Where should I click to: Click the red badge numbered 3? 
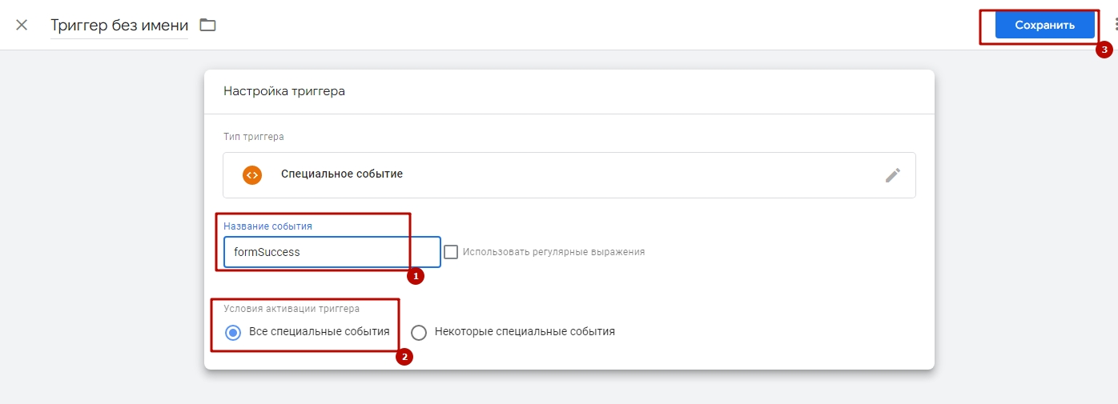(1104, 50)
